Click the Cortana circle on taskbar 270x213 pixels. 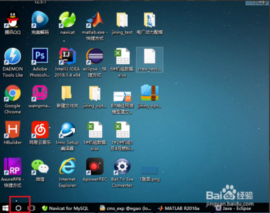pyautogui.click(x=18, y=208)
